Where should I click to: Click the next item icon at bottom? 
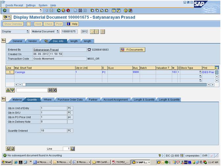click(13, 149)
